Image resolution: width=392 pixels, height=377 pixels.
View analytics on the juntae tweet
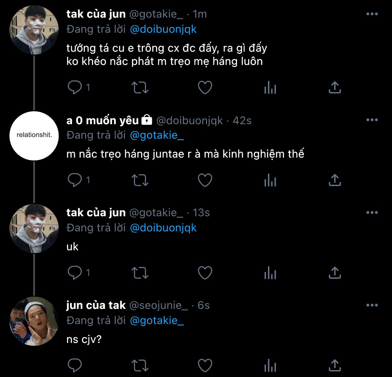(270, 180)
